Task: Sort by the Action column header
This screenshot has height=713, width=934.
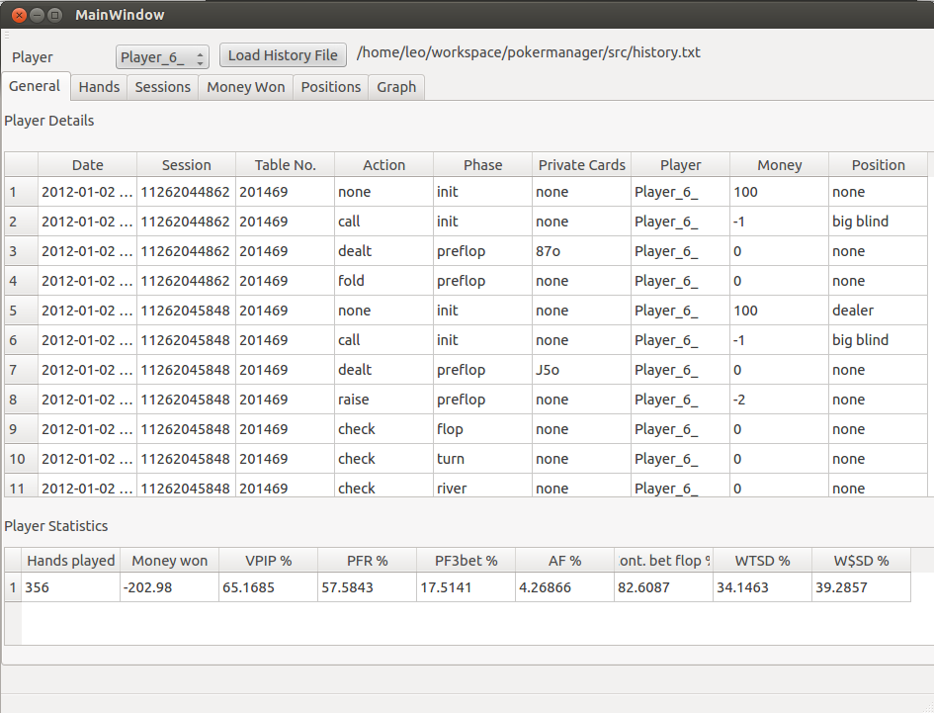Action: coord(384,164)
